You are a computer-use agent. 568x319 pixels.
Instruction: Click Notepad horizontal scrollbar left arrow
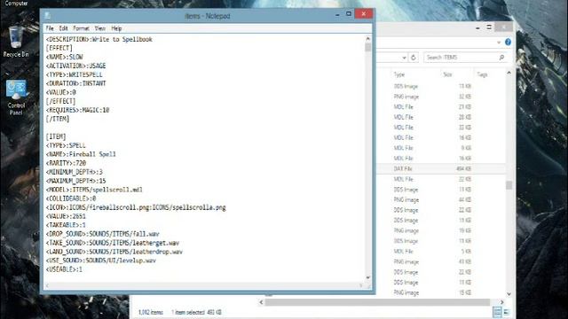[47, 285]
